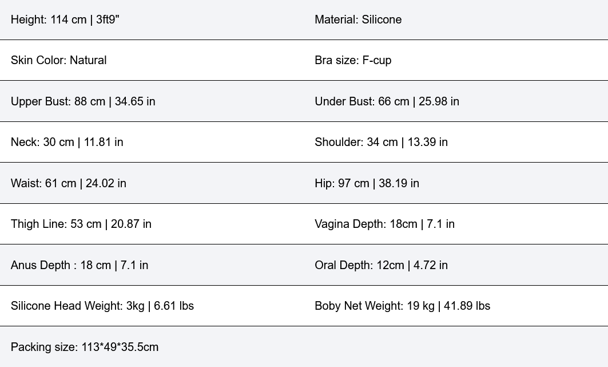Screen dimensions: 608x367
Task: Select the 13.39 in shoulder value
Action: pos(427,142)
